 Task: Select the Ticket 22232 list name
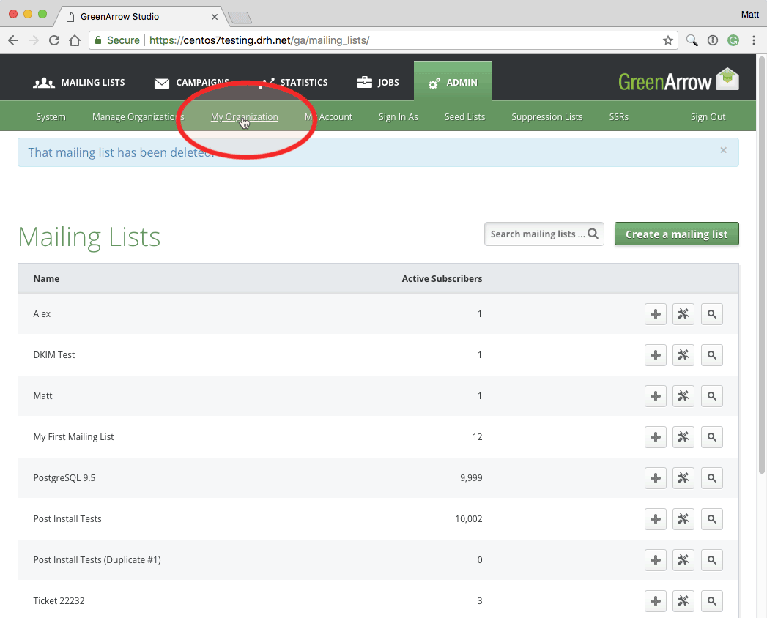[59, 601]
